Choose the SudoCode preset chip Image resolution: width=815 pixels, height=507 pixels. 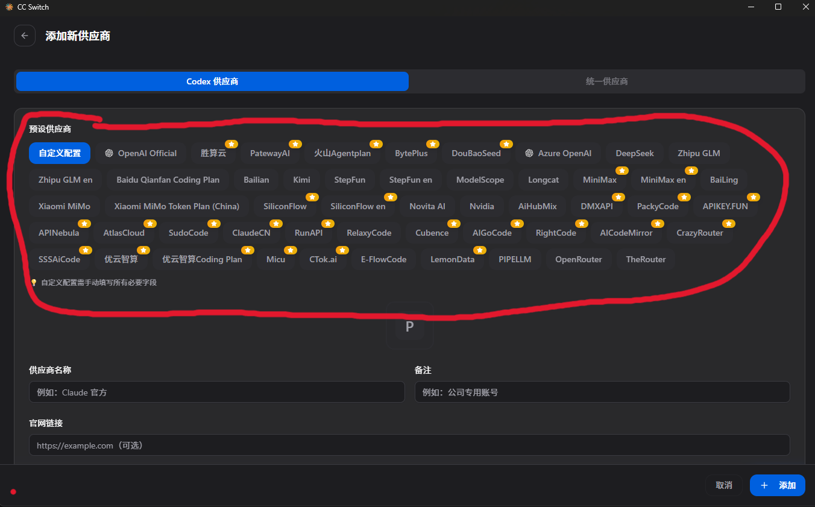point(189,233)
